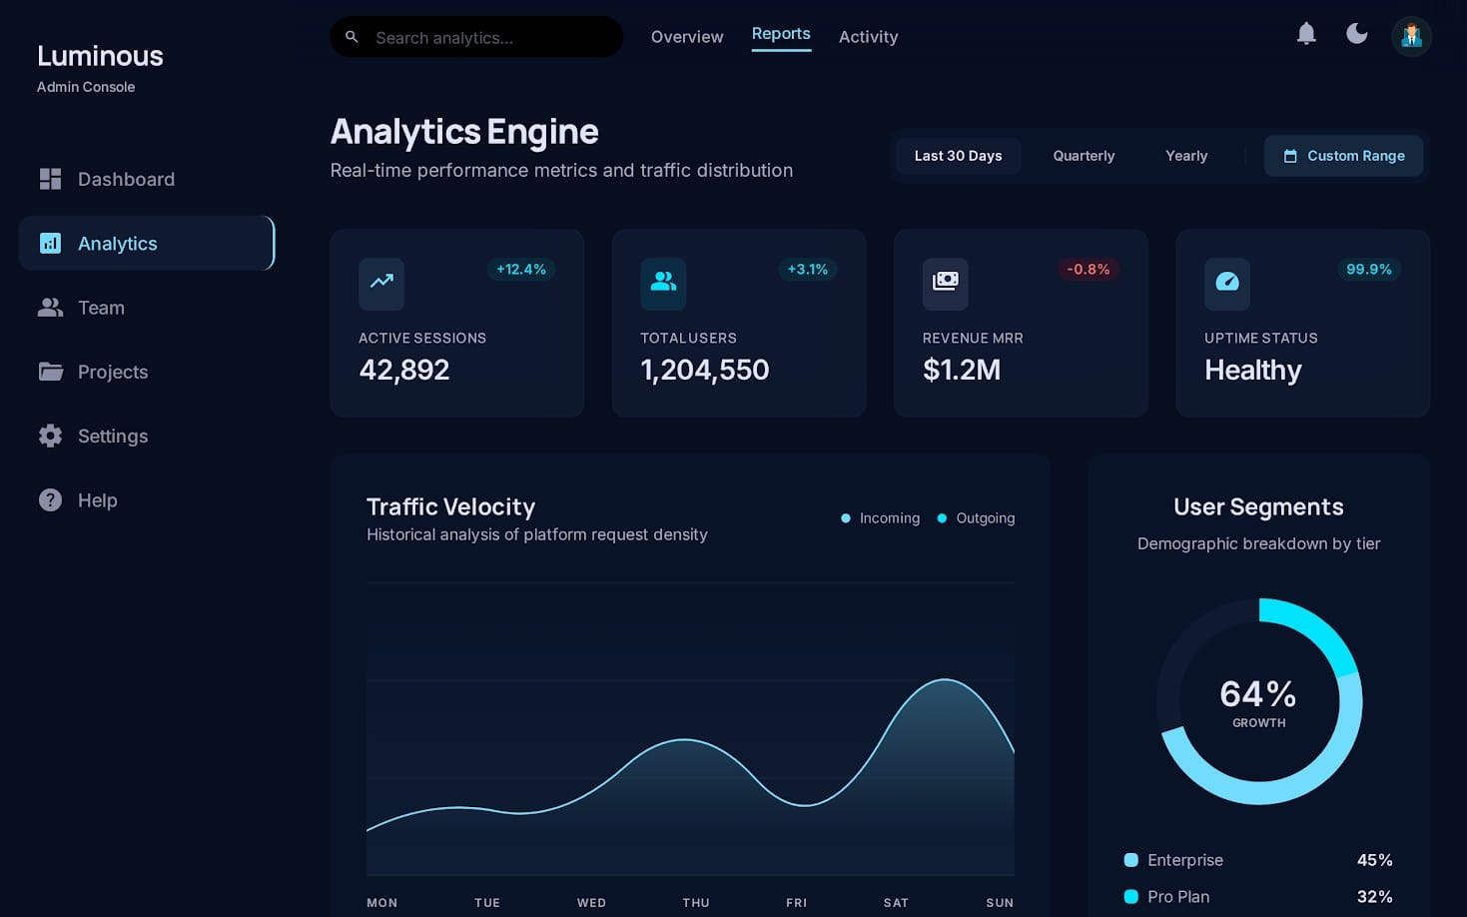The image size is (1467, 917).
Task: Switch to the Reports tab
Action: [781, 34]
